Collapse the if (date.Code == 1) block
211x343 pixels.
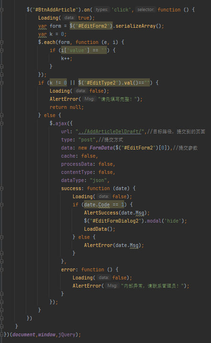pyautogui.click(x=2, y=205)
